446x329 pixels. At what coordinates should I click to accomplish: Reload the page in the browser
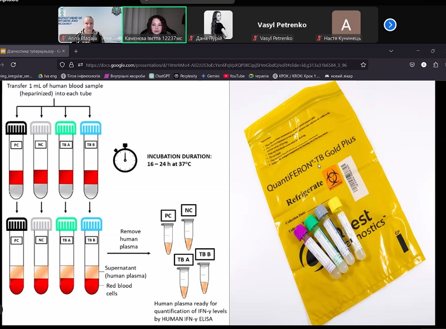coord(13,65)
